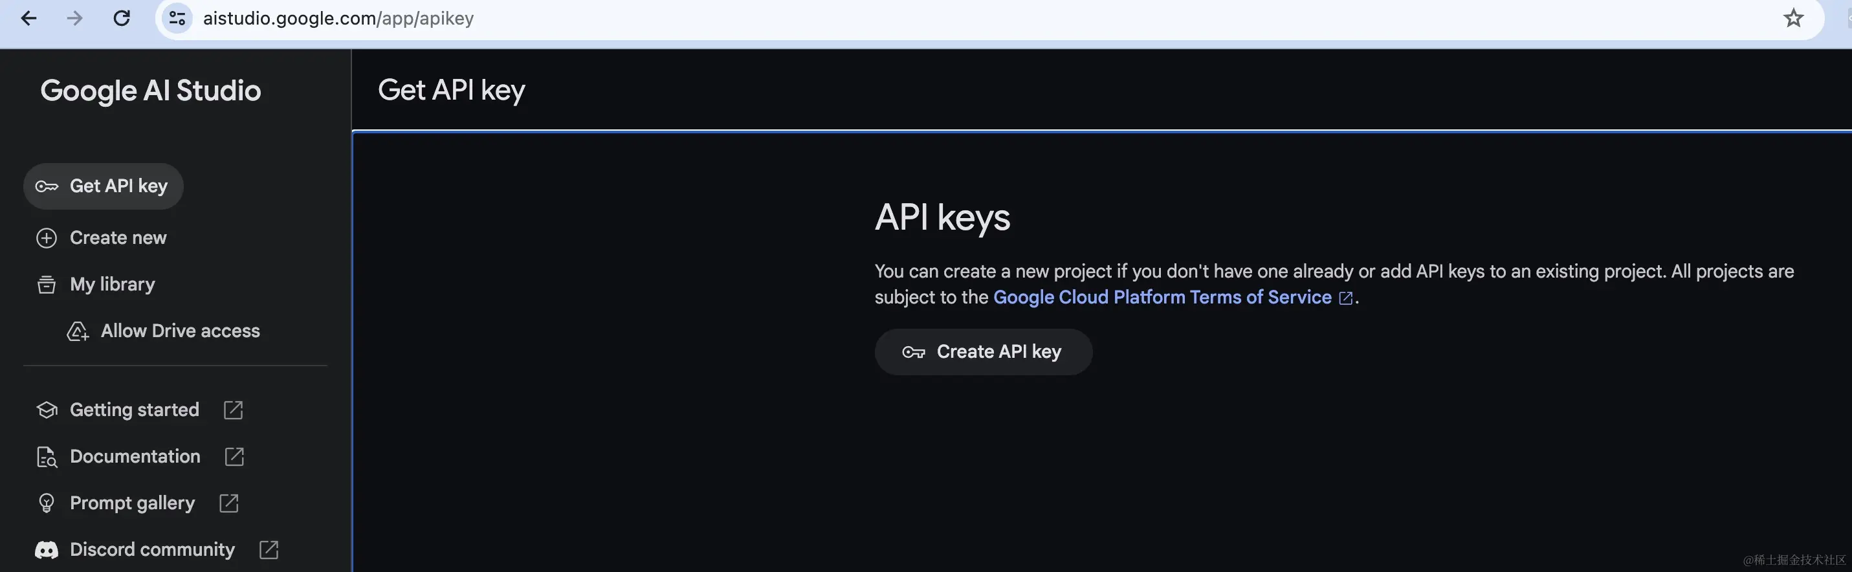The height and width of the screenshot is (572, 1852).
Task: Click the browser forward arrow
Action: point(75,18)
